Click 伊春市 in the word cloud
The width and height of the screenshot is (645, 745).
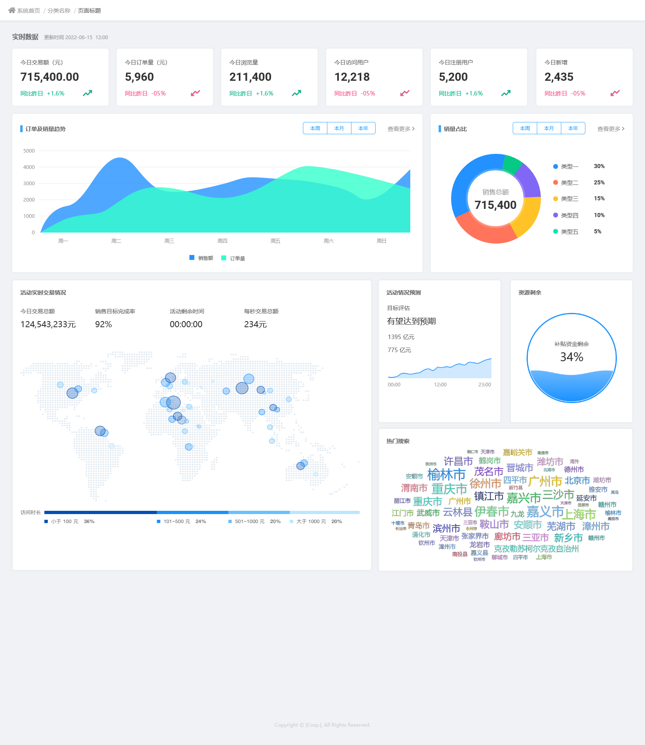pos(492,512)
